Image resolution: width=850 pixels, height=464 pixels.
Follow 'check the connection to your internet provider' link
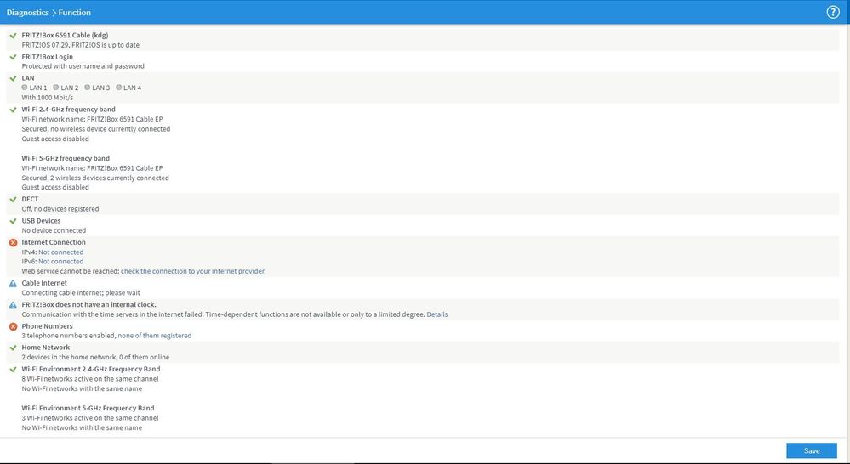192,271
